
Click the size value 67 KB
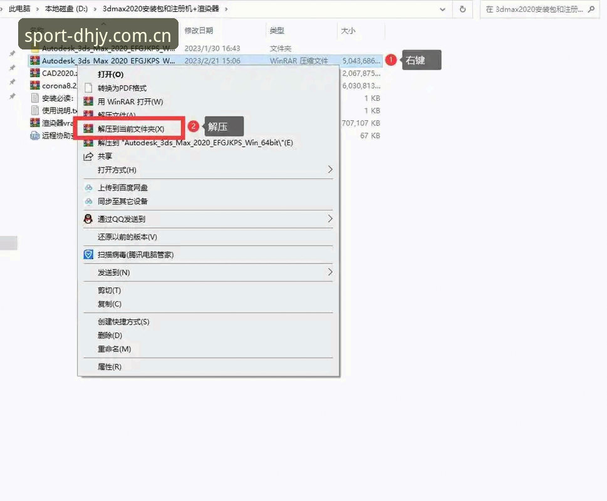pyautogui.click(x=370, y=136)
